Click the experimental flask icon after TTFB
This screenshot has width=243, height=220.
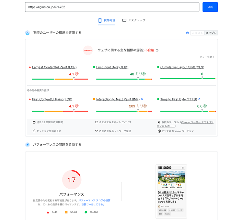click(199, 99)
